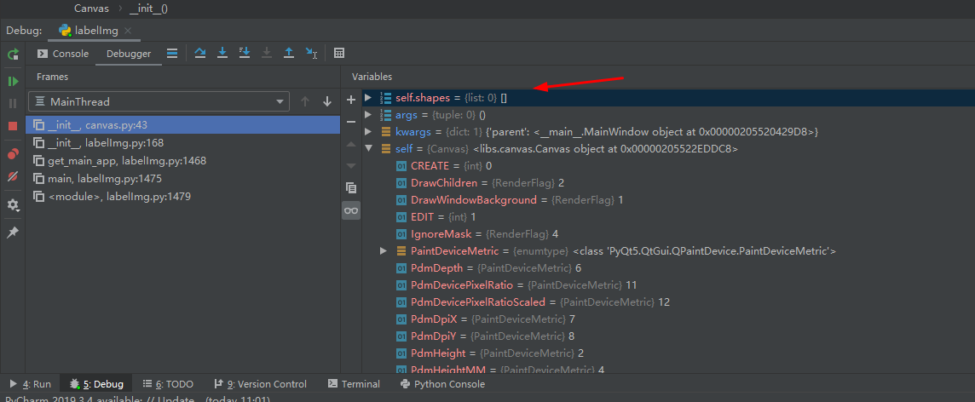The image size is (975, 402).
Task: Select frame <module>, labelImg.py:1479
Action: click(x=182, y=197)
